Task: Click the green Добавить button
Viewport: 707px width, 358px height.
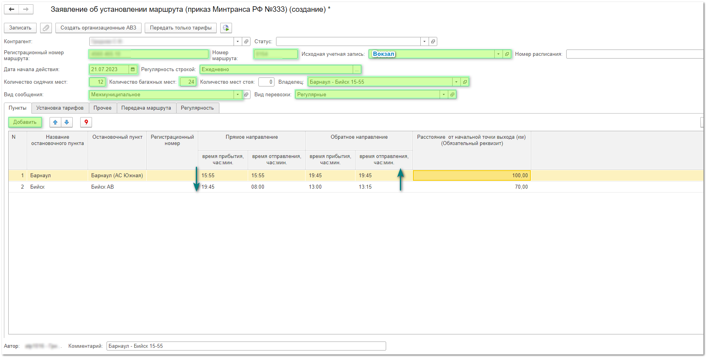Action: click(x=25, y=122)
